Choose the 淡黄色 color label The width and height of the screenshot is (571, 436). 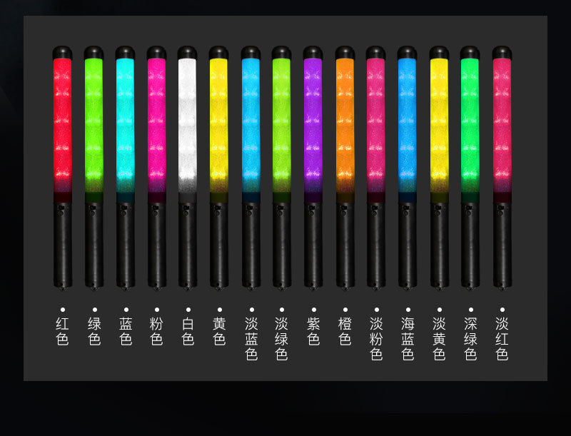click(x=439, y=338)
